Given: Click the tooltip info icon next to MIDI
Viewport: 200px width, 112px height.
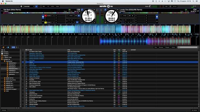Looking at the screenshot, I should pyautogui.click(x=170, y=6).
